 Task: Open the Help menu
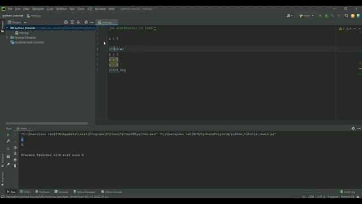click(x=111, y=9)
